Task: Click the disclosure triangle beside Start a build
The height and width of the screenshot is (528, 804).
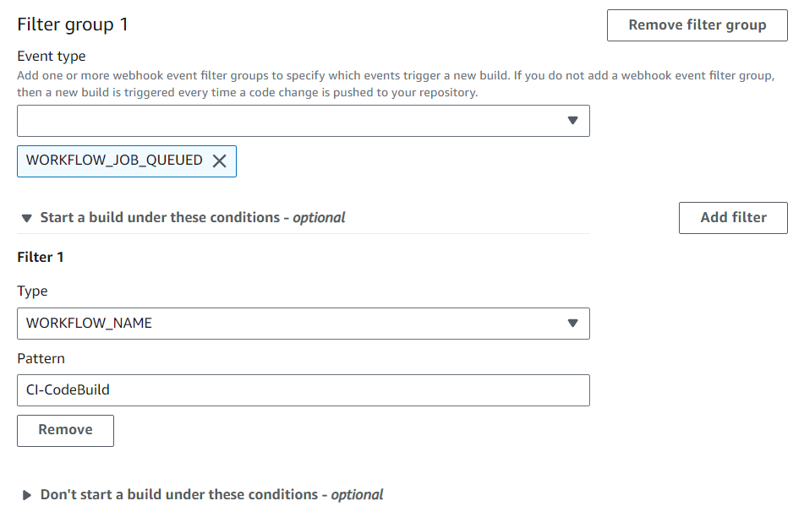Action: pyautogui.click(x=26, y=217)
